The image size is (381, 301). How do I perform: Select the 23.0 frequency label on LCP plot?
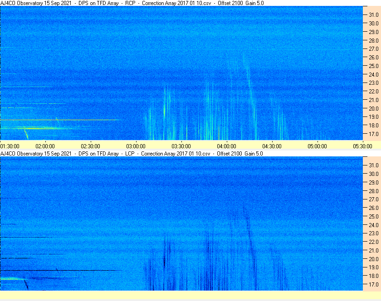pyautogui.click(x=374, y=233)
